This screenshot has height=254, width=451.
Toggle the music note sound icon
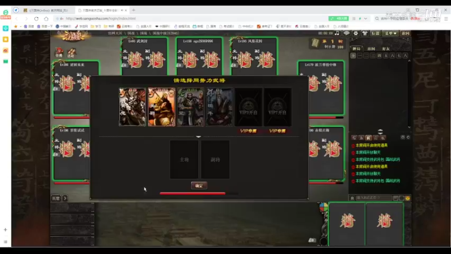point(337,33)
